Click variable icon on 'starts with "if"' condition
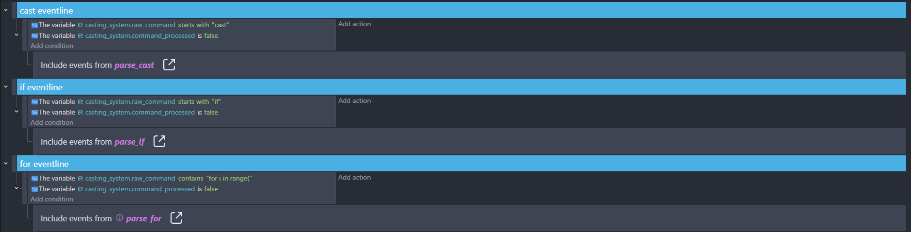 click(x=34, y=102)
